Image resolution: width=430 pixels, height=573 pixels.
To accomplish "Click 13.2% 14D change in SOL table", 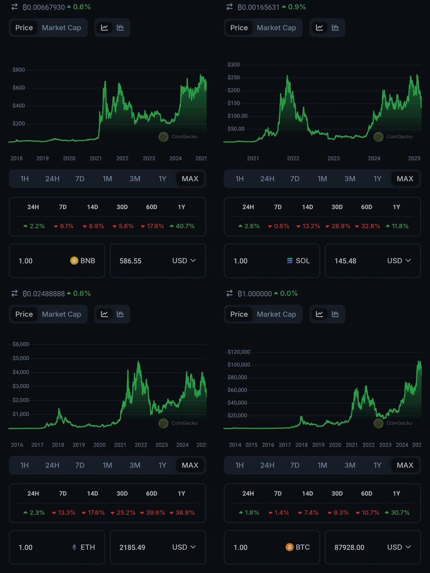I will click(x=308, y=226).
